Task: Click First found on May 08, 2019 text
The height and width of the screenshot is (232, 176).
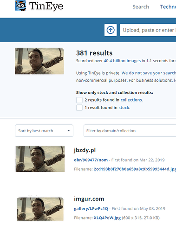Action: (138, 209)
